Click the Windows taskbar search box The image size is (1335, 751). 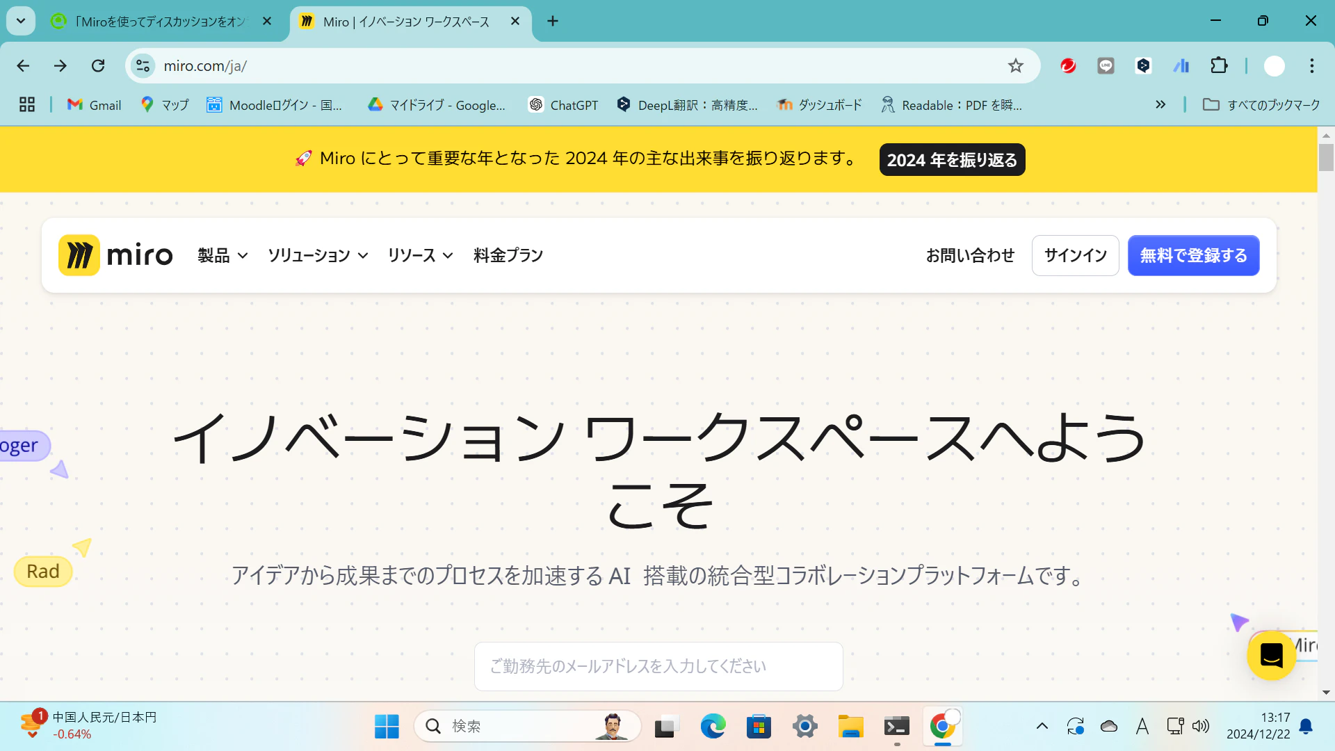click(x=527, y=727)
